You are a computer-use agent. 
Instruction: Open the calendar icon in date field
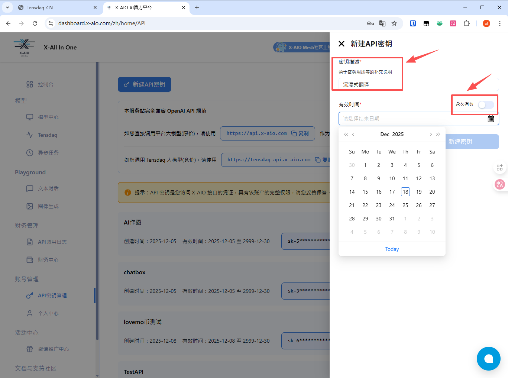(x=491, y=119)
